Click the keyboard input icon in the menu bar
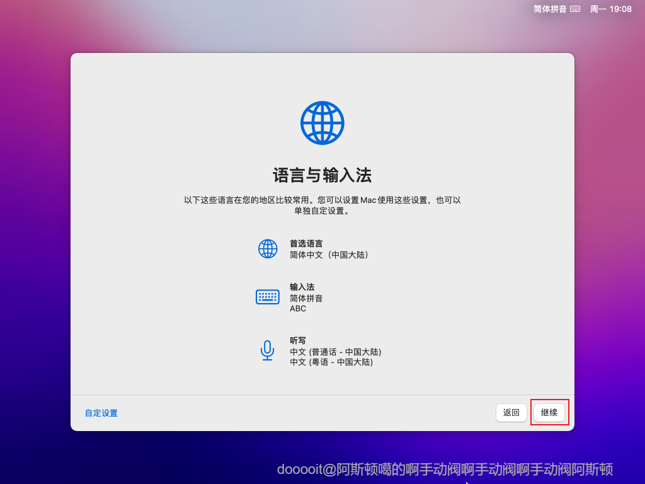This screenshot has height=484, width=645. pos(574,9)
